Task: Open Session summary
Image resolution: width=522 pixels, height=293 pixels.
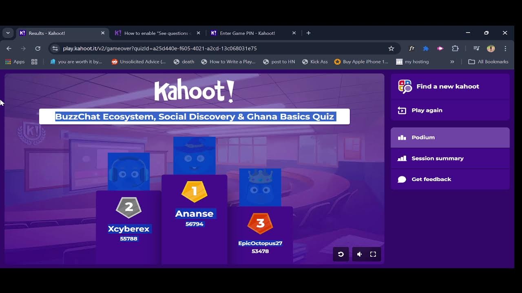Action: pos(450,158)
